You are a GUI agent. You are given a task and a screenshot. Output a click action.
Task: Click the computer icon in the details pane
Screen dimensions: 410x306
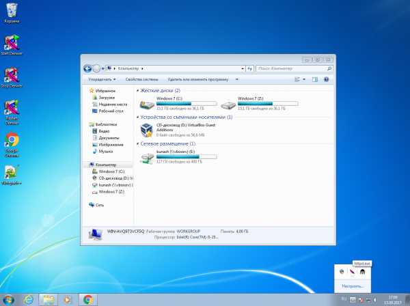coord(95,234)
